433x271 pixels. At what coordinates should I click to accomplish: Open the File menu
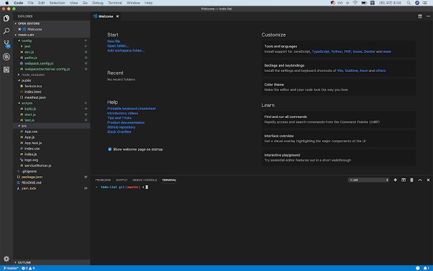[x=30, y=3]
